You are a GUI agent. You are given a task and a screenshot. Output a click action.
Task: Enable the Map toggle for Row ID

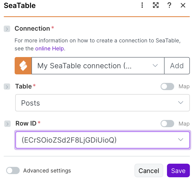click(167, 124)
